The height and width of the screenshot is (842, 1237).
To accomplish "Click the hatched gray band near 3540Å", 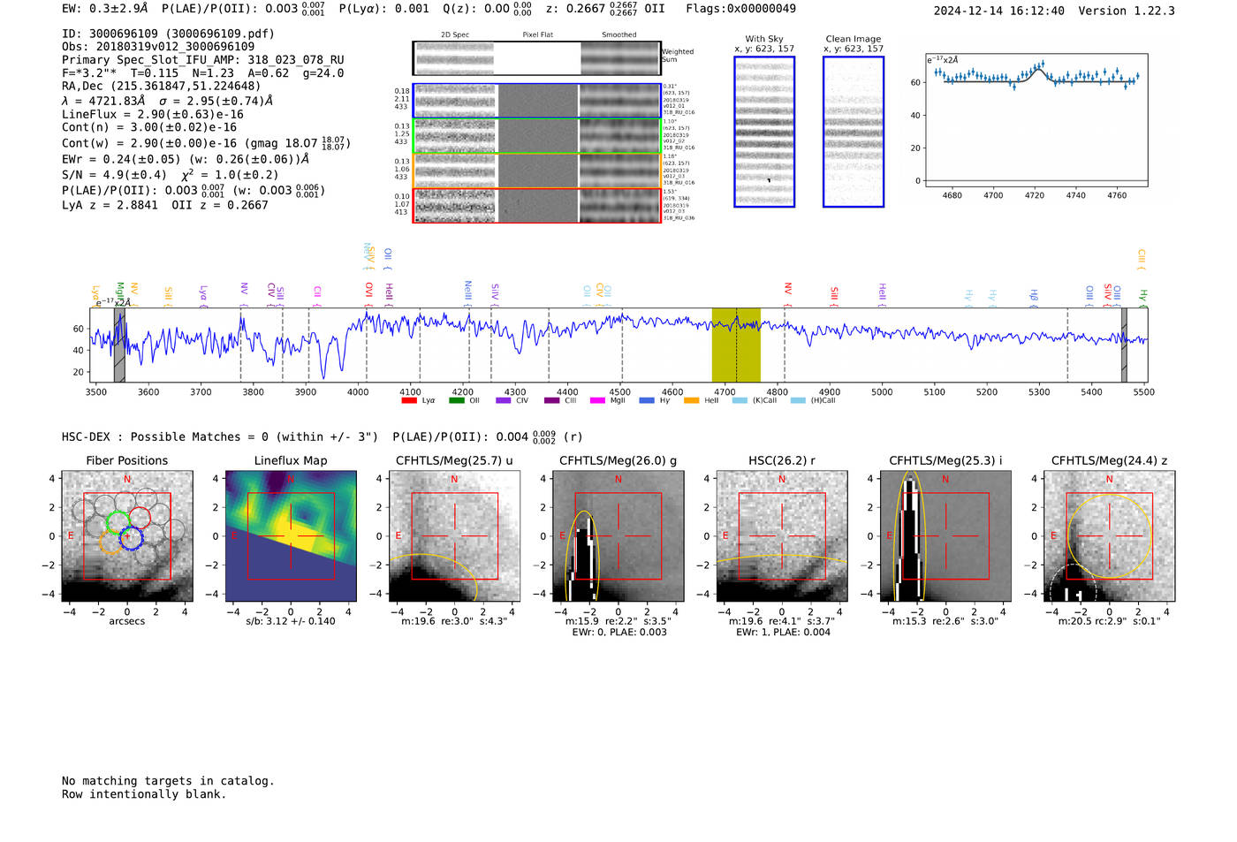I will [119, 345].
